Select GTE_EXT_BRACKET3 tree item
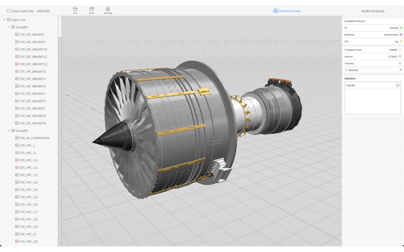This screenshot has height=252, width=404. coord(32,79)
